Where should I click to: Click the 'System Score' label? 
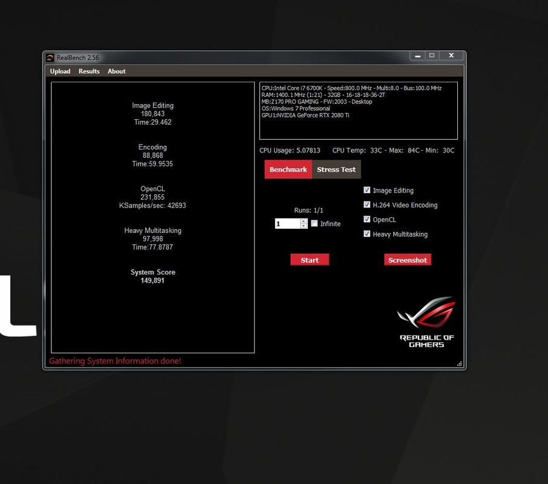153,272
